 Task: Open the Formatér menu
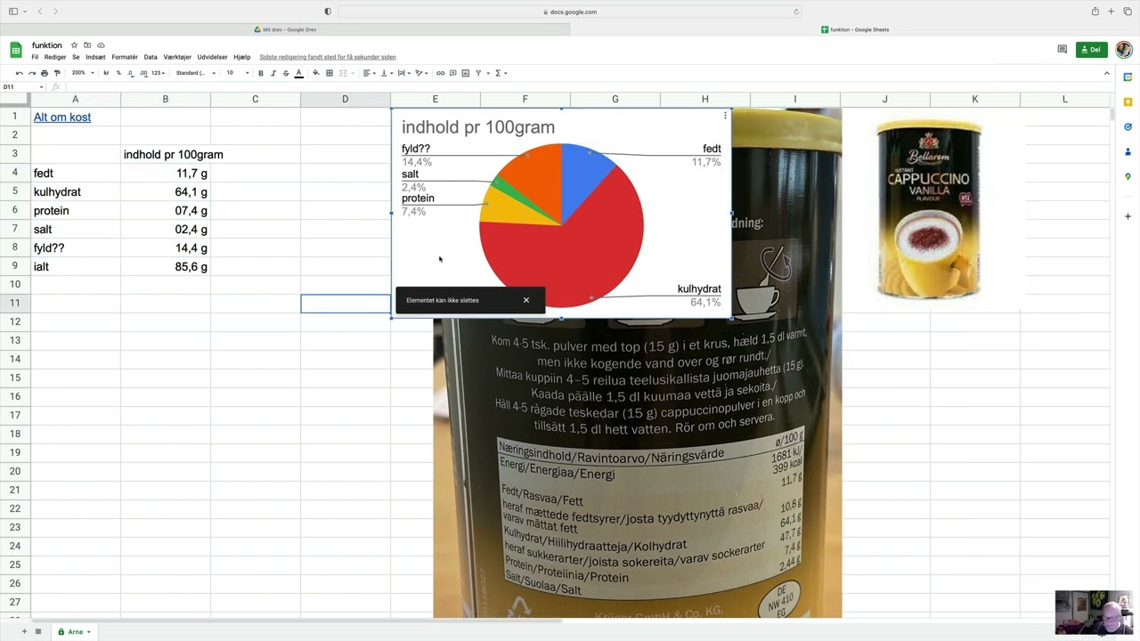click(x=125, y=57)
